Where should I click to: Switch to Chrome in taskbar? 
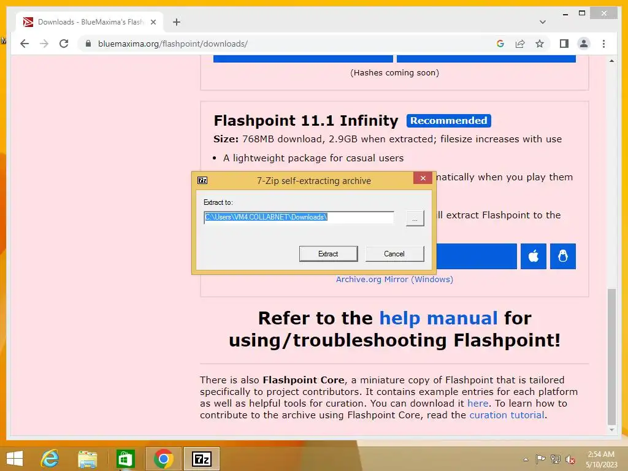coord(163,459)
